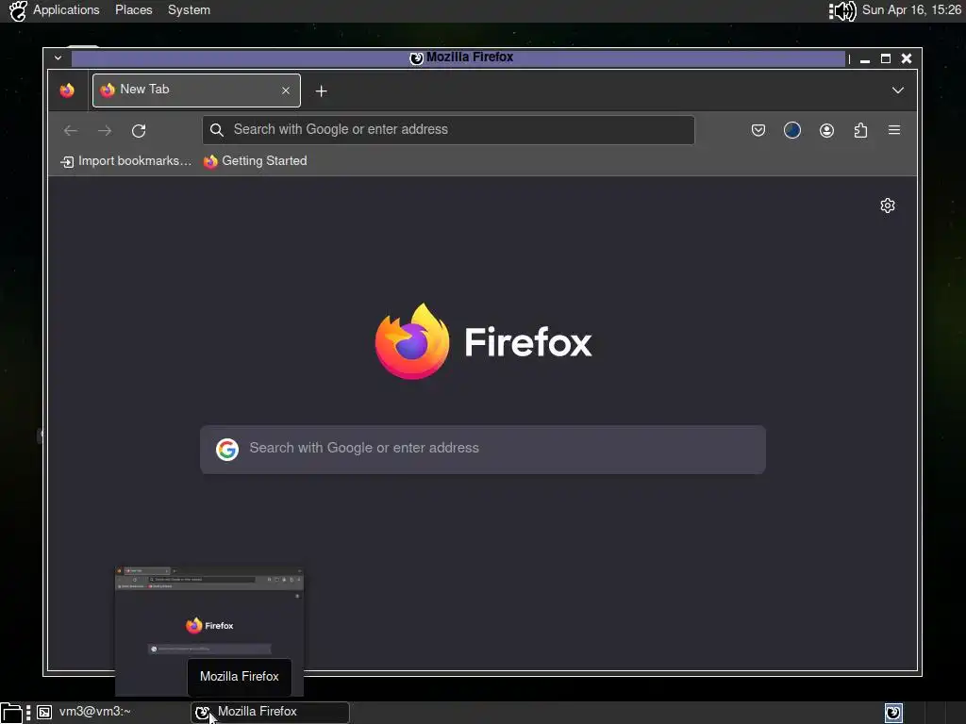Open Save to Pocket button
966x724 pixels.
click(x=758, y=130)
